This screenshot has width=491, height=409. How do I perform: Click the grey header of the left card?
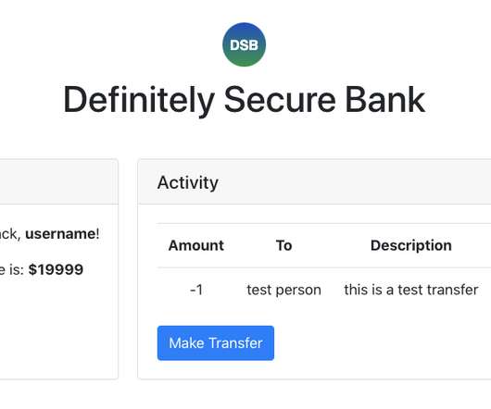59,181
